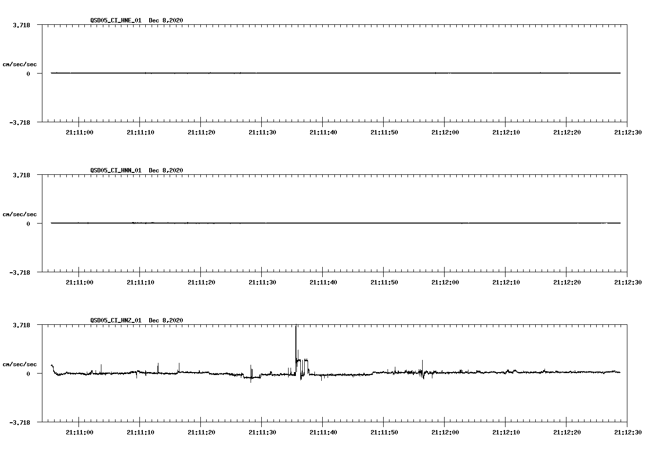This screenshot has width=662, height=450.
Task: Select the cm/sec/sec unit label on middle plot
Action: [20, 214]
